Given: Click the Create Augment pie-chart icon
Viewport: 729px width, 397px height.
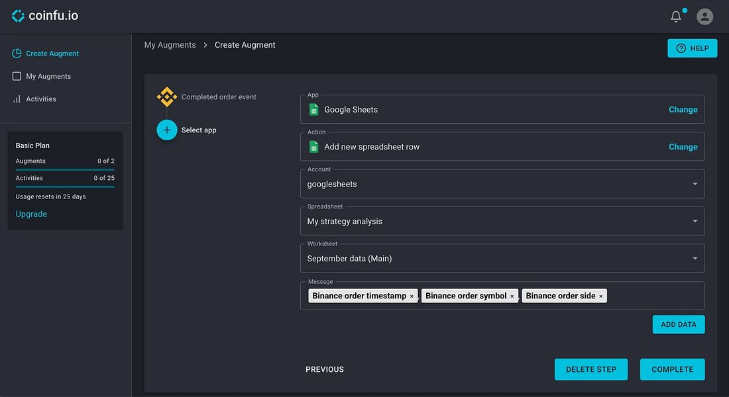Looking at the screenshot, I should click(17, 54).
